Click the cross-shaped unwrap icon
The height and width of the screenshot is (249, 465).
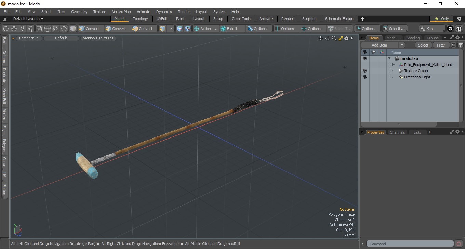click(x=48, y=29)
